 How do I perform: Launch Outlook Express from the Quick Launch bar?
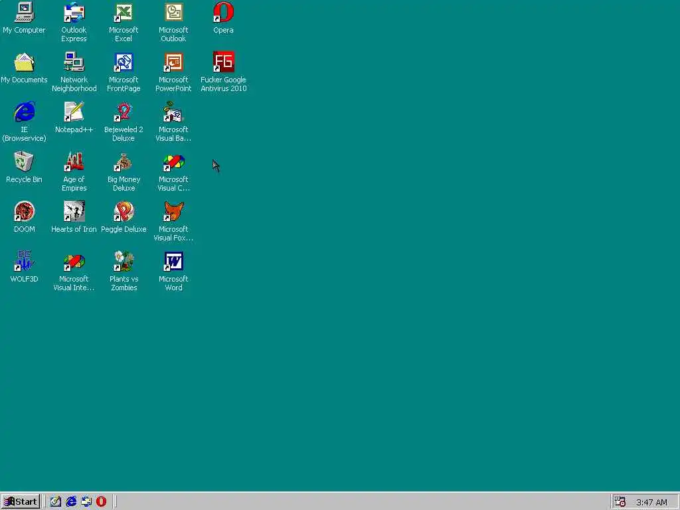point(86,502)
